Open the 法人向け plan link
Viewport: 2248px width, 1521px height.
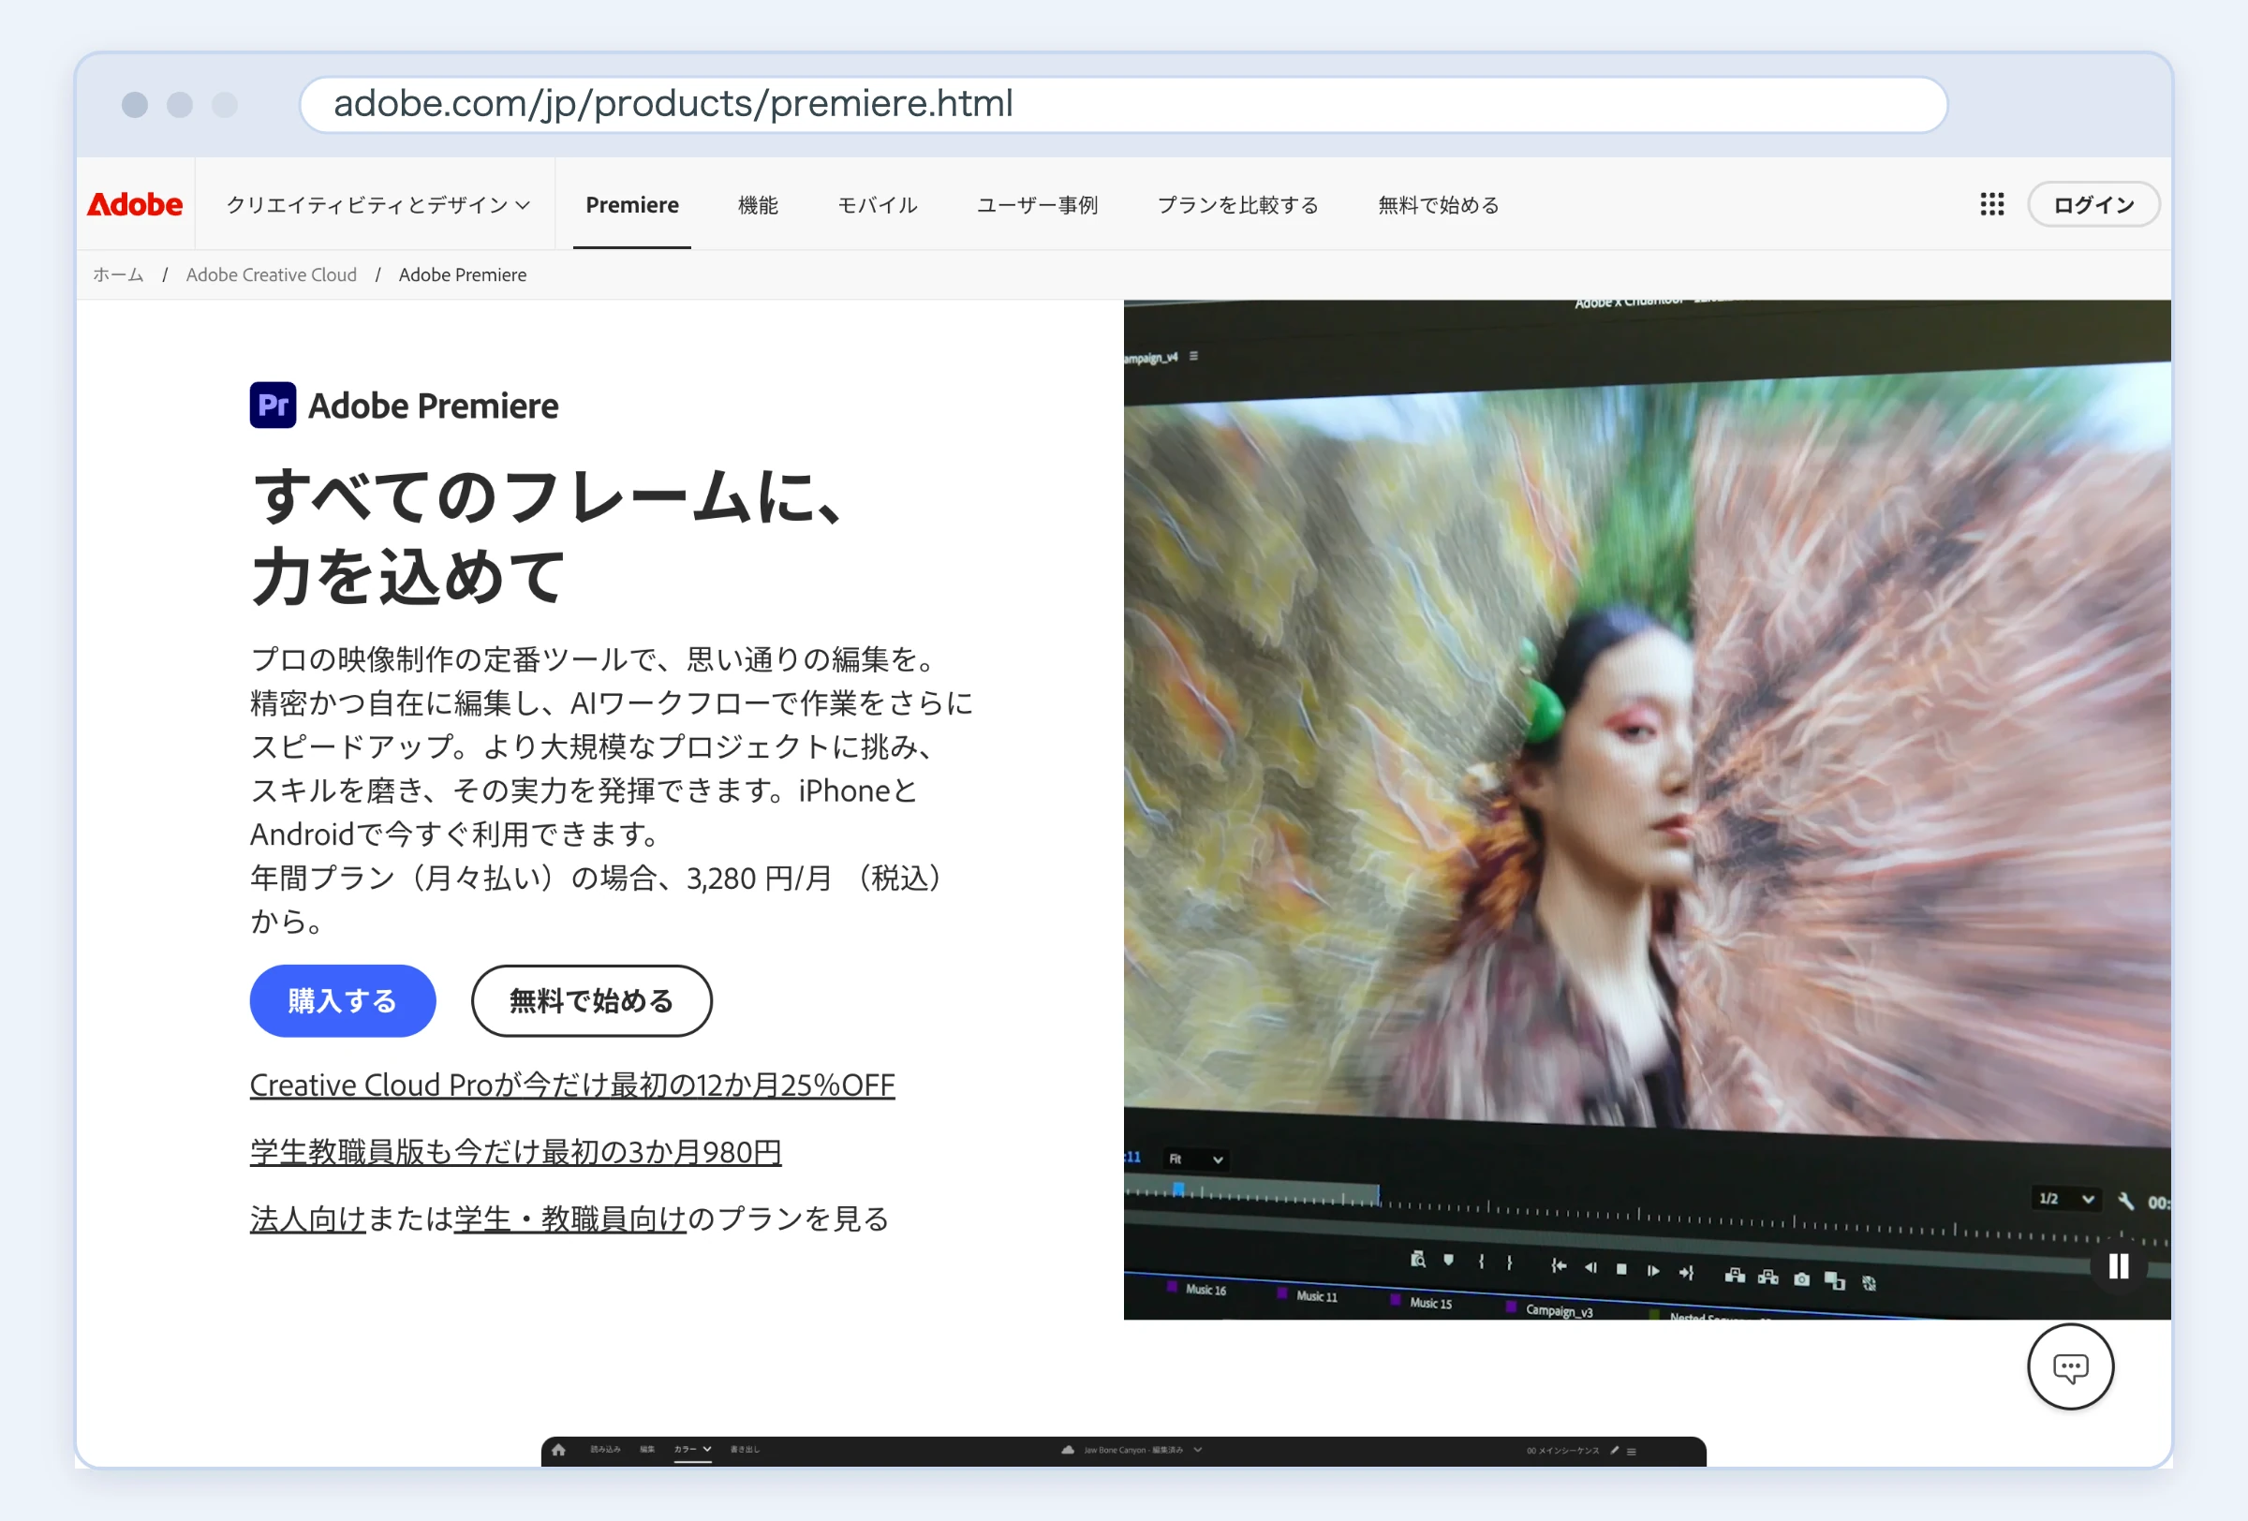pos(307,1218)
